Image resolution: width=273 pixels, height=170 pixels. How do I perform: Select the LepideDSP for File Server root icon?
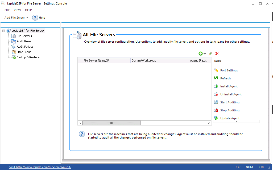(9, 31)
